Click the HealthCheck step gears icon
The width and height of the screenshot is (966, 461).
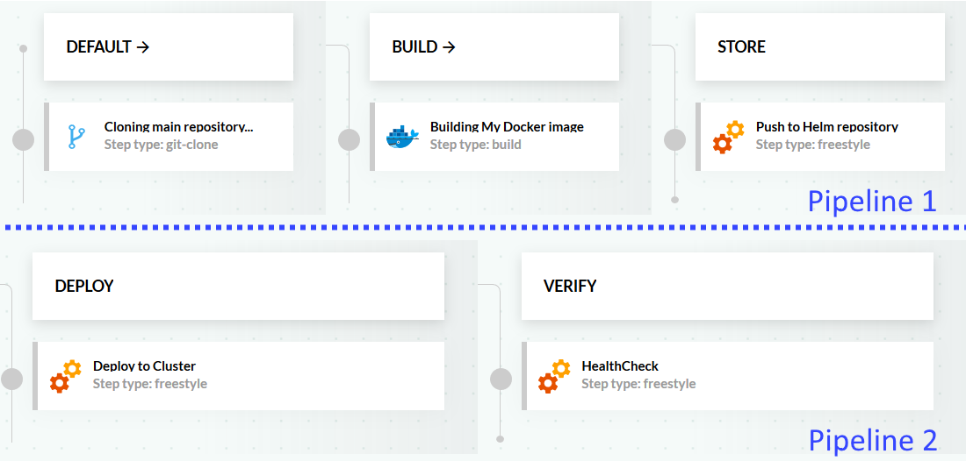[x=554, y=377]
